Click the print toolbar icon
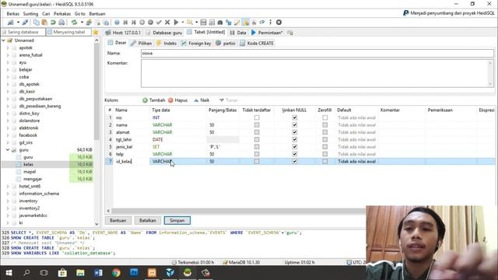Viewport: 498px width, 280px height. pyautogui.click(x=61, y=23)
